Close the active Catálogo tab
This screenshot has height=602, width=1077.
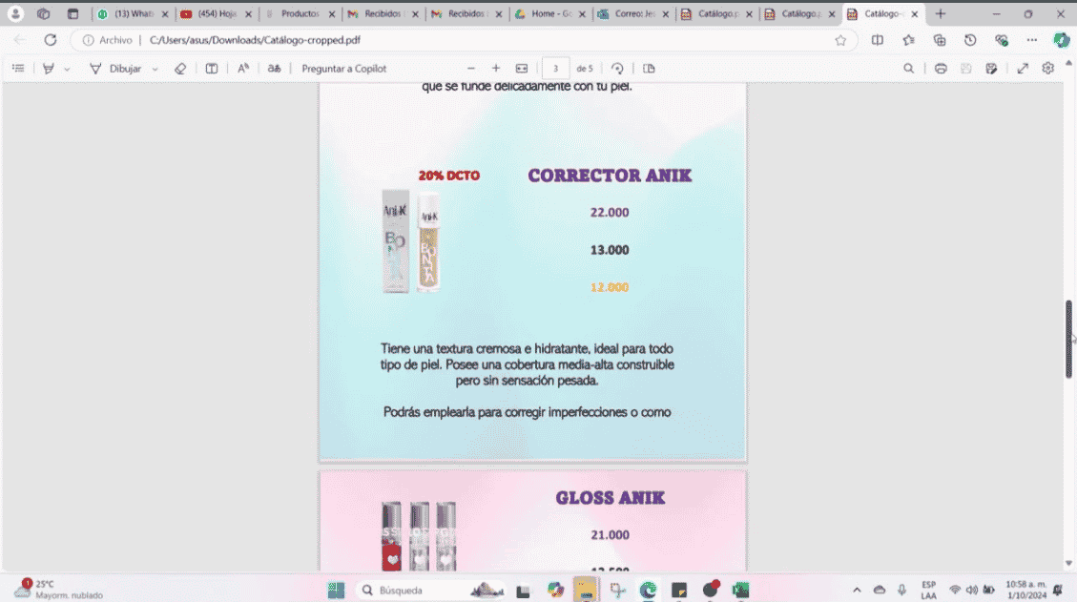(x=914, y=13)
